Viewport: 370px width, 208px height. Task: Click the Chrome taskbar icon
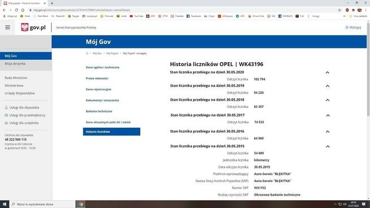80,204
